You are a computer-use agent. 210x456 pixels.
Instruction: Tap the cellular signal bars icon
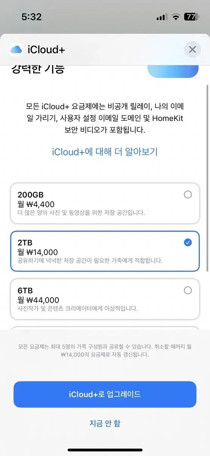point(161,17)
